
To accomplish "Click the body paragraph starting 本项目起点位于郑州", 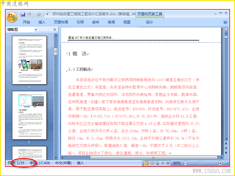I will 134,116.
